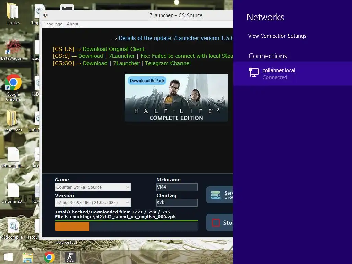
Task: Open the Language menu in 7Launcher
Action: (53, 24)
